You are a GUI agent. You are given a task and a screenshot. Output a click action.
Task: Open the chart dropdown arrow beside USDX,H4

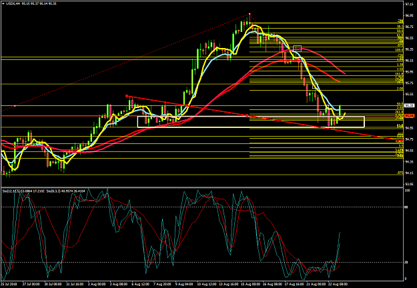(3, 3)
